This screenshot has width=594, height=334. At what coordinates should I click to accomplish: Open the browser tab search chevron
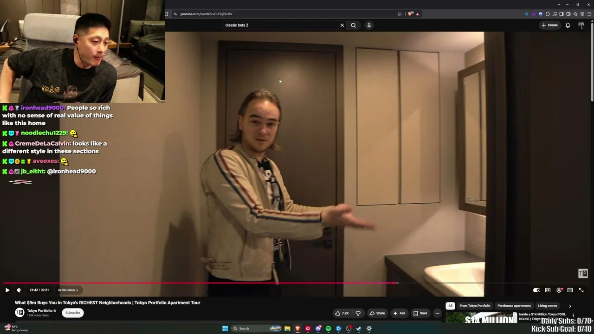coord(559,5)
